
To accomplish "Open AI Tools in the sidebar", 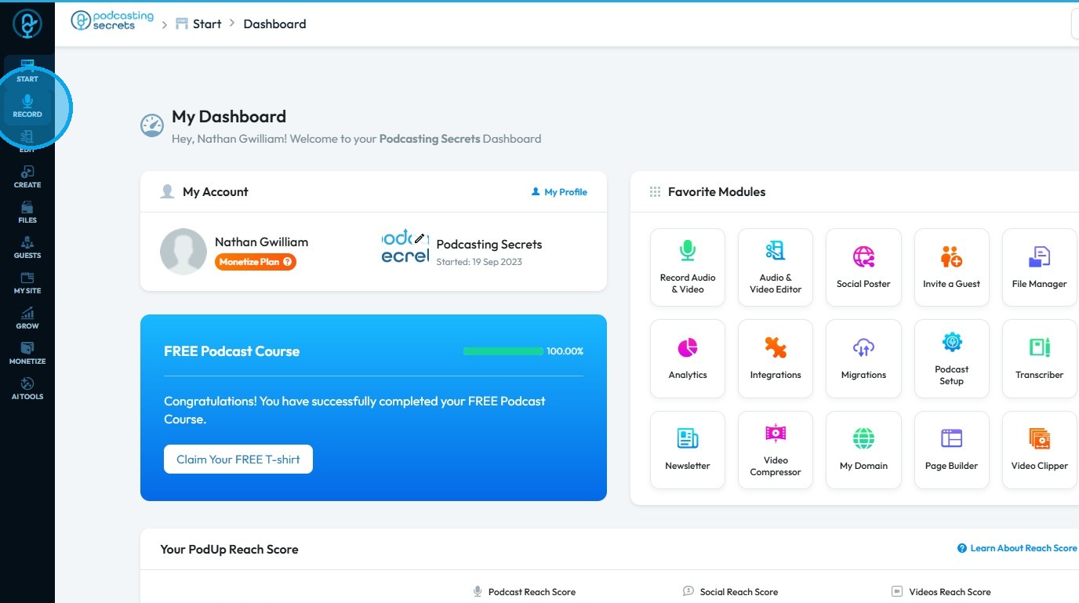I will coord(27,389).
